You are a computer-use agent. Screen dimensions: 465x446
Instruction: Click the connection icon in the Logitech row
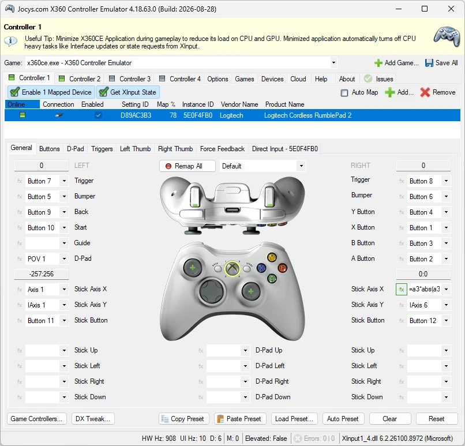coord(59,115)
